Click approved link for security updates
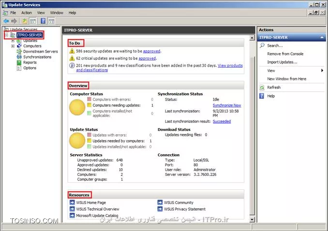This screenshot has height=231, width=328. (151, 51)
